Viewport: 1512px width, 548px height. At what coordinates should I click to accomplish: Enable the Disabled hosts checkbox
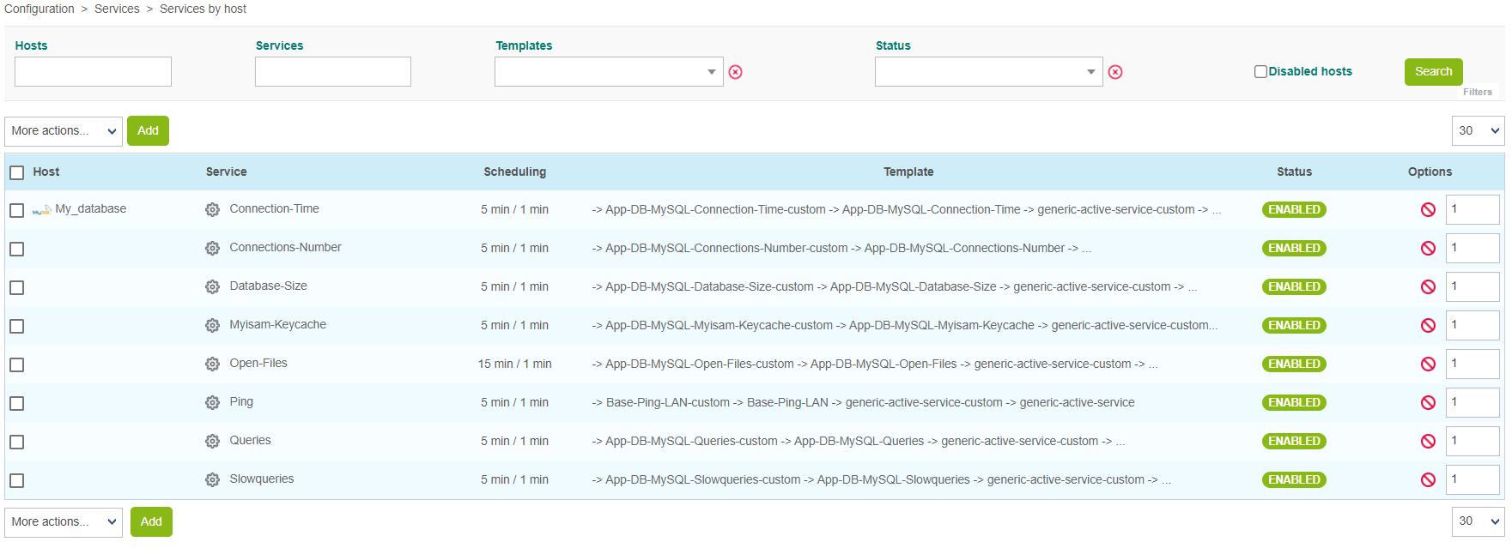pos(1260,72)
